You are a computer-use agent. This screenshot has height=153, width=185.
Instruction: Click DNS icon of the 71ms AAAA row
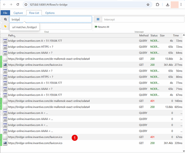[x=5, y=89]
